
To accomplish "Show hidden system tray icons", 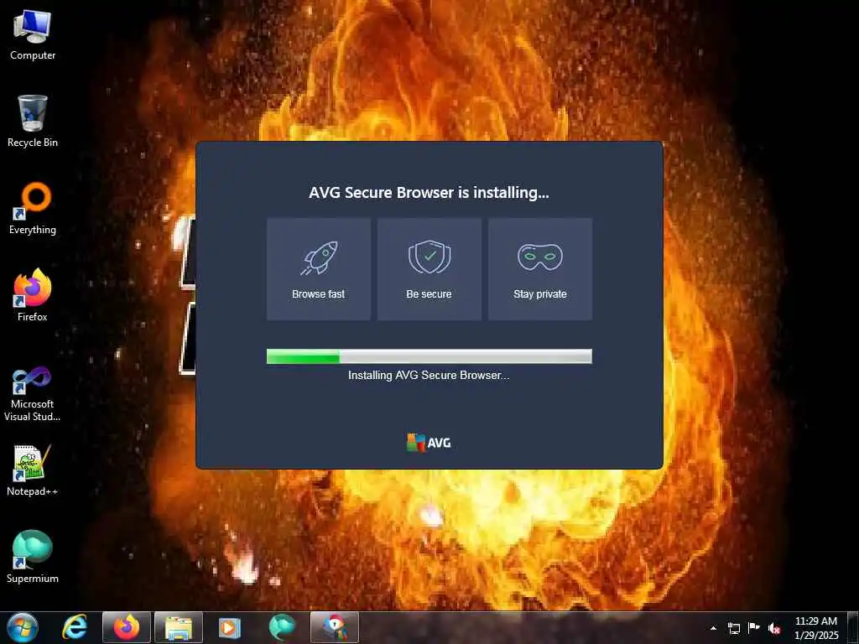I will tap(713, 628).
